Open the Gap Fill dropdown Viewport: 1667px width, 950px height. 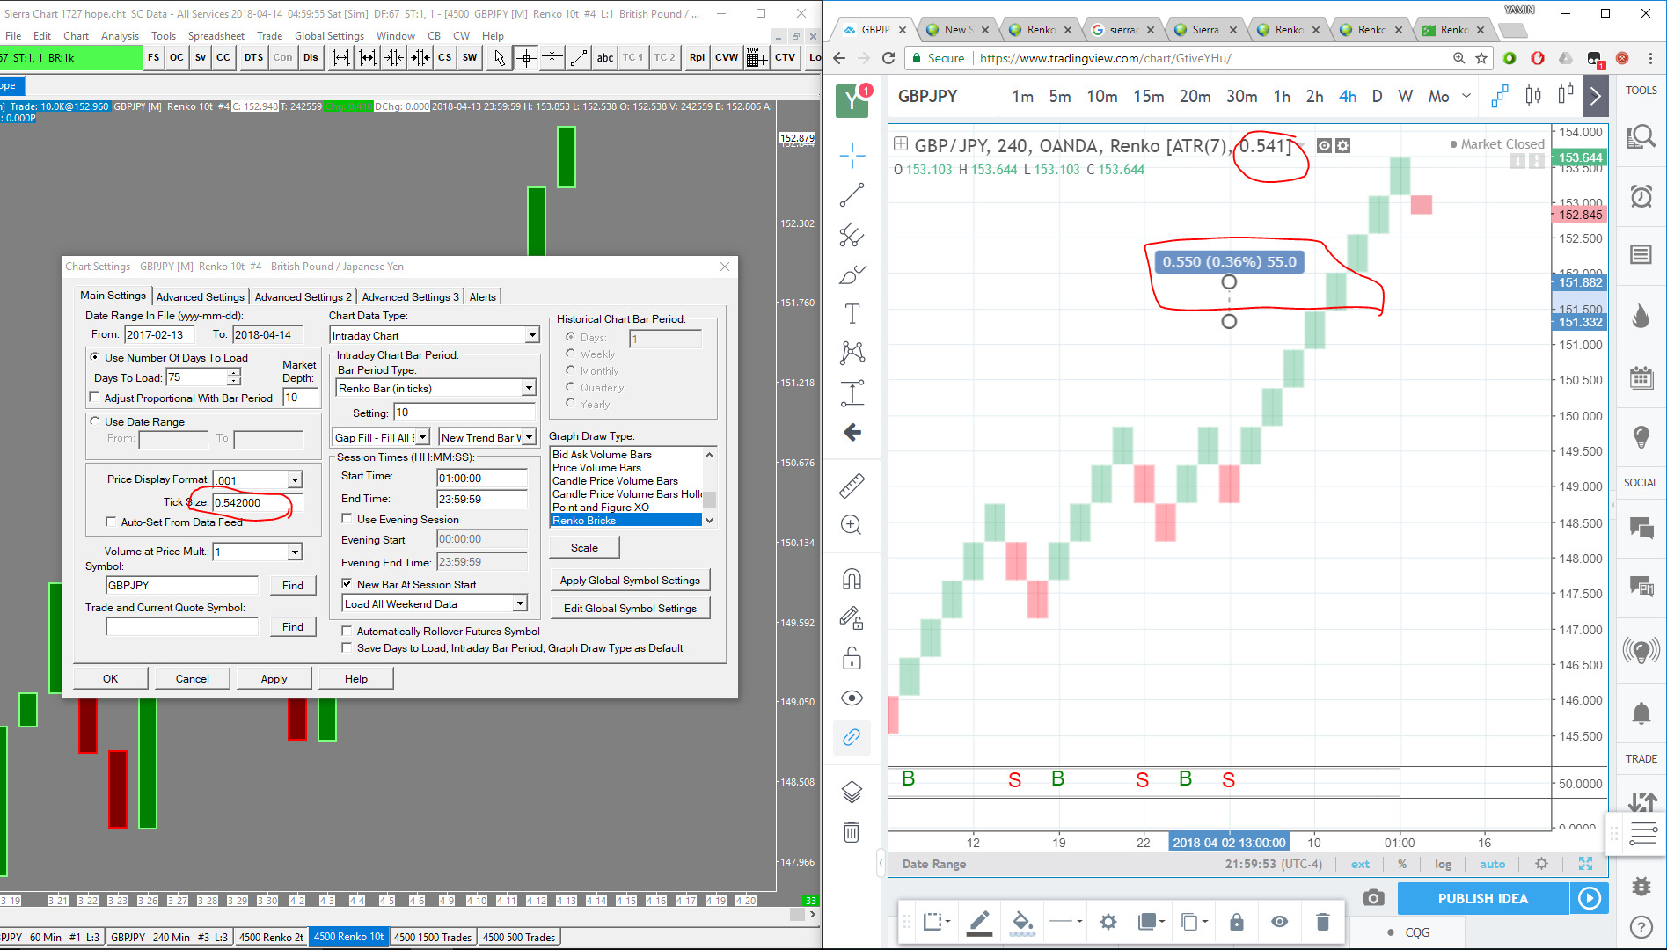[x=423, y=437]
